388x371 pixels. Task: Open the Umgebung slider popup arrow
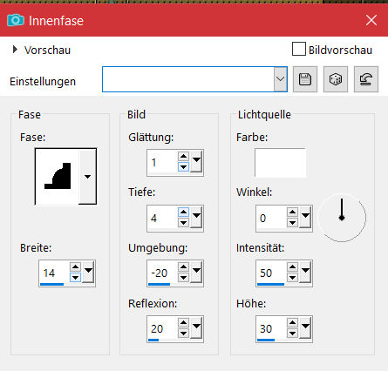tap(197, 272)
